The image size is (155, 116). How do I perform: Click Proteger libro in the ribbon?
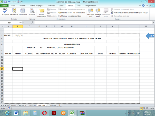(98, 12)
